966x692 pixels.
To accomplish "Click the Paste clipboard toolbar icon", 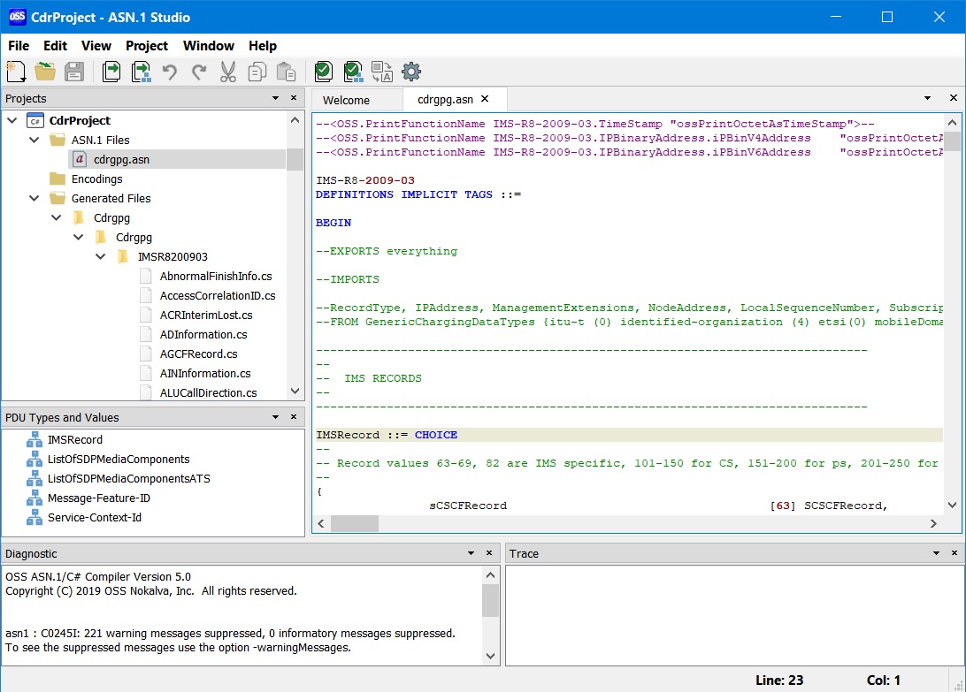I will pos(286,72).
